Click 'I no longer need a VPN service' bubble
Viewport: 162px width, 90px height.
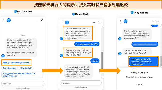(x=144, y=62)
